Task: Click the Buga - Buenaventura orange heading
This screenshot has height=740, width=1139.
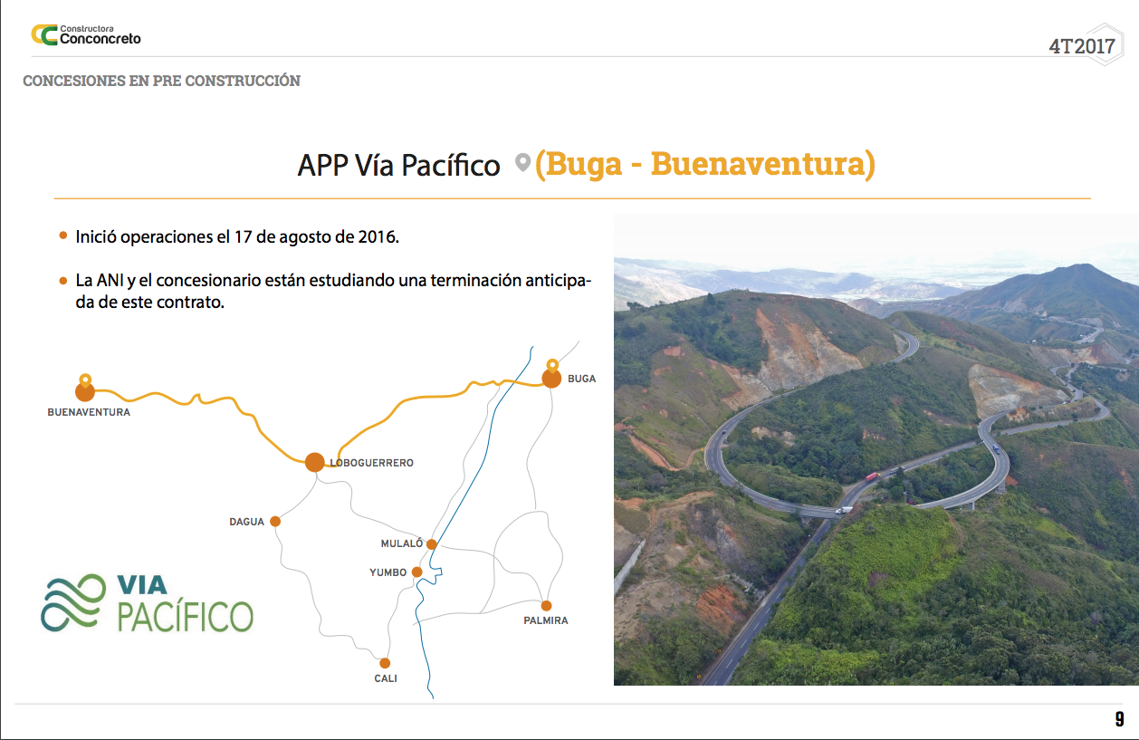Action: tap(704, 164)
